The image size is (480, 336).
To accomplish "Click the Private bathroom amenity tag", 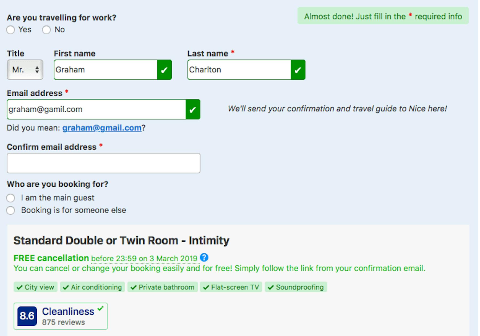I will coord(163,287).
